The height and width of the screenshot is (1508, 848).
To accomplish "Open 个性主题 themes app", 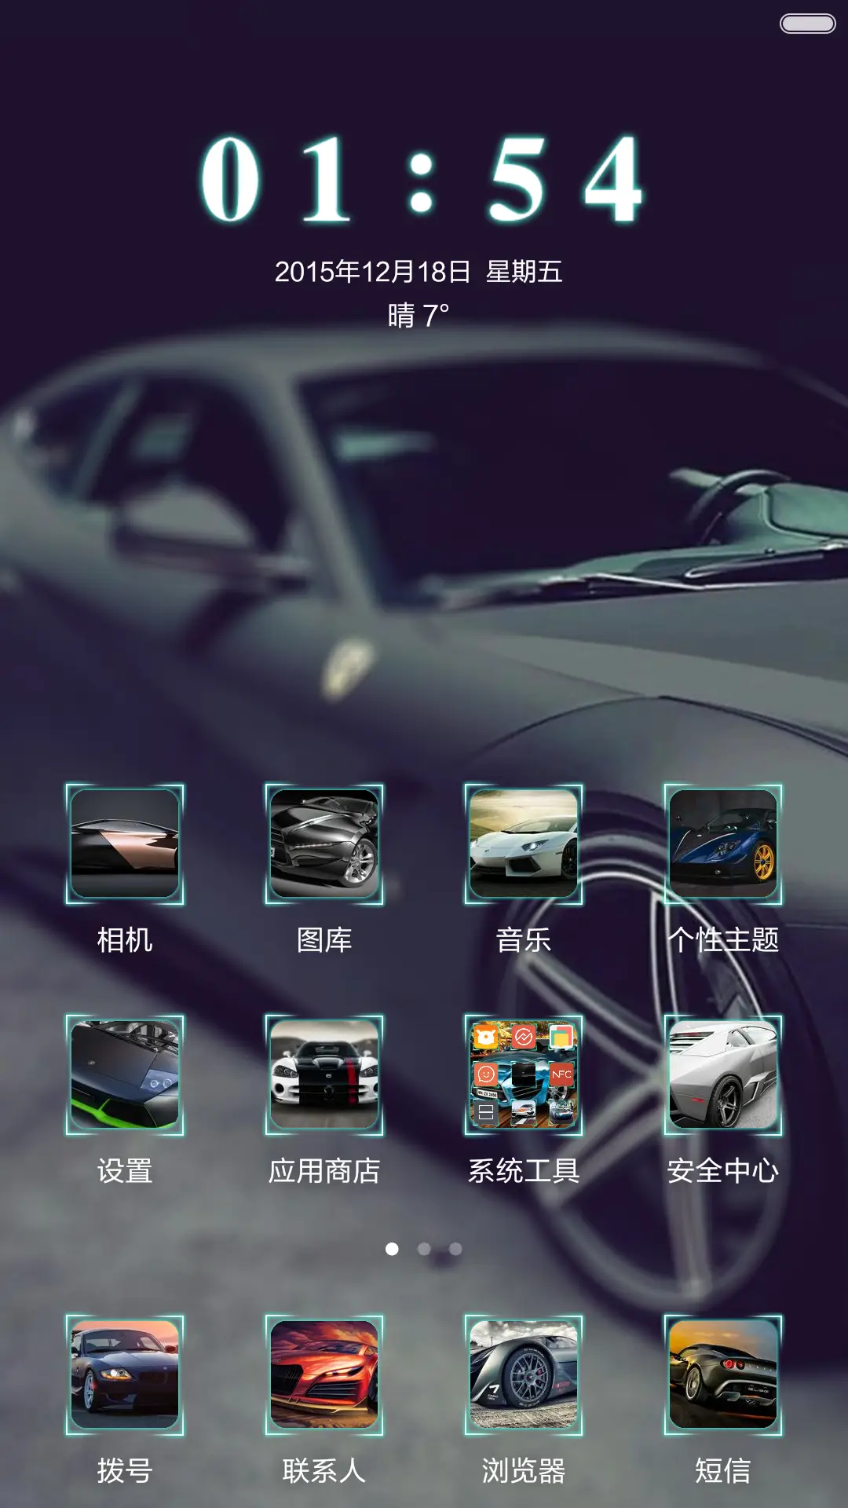I will click(723, 844).
